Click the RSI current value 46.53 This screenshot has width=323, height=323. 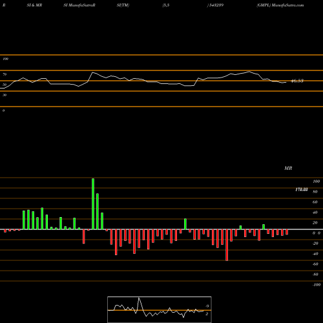point(297,81)
